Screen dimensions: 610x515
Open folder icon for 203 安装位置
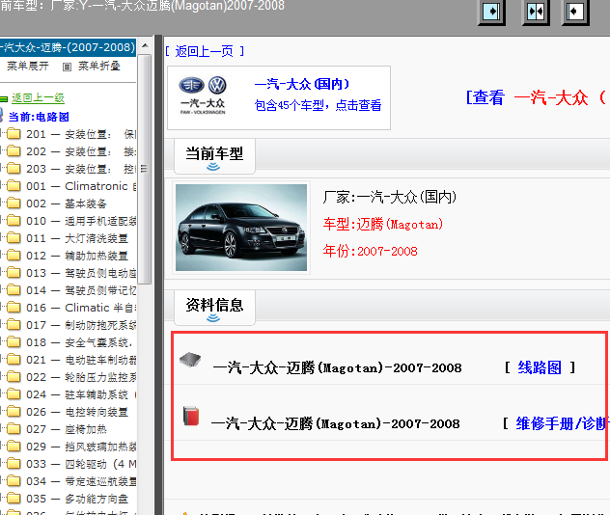14,169
